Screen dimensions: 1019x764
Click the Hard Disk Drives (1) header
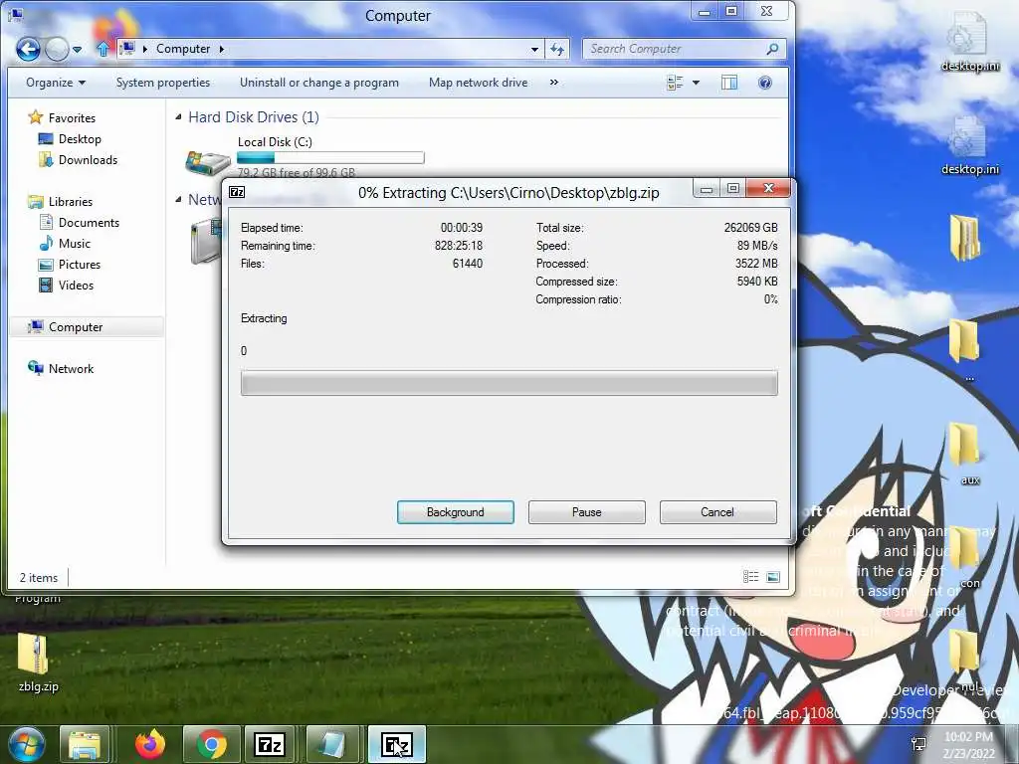pos(254,117)
